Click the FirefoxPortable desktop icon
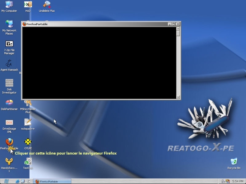The height and width of the screenshot is (184, 246). (x=9, y=142)
